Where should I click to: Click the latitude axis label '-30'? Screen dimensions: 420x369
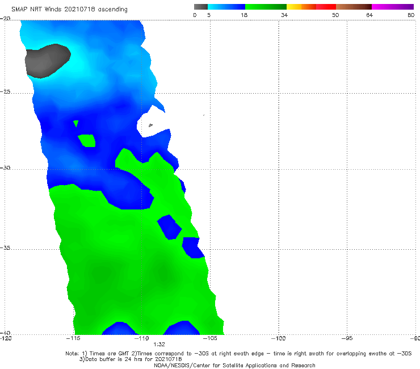[x=5, y=167]
